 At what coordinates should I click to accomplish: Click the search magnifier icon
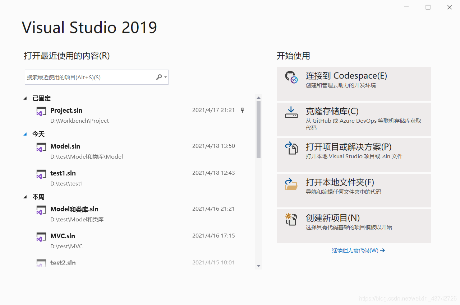click(159, 77)
